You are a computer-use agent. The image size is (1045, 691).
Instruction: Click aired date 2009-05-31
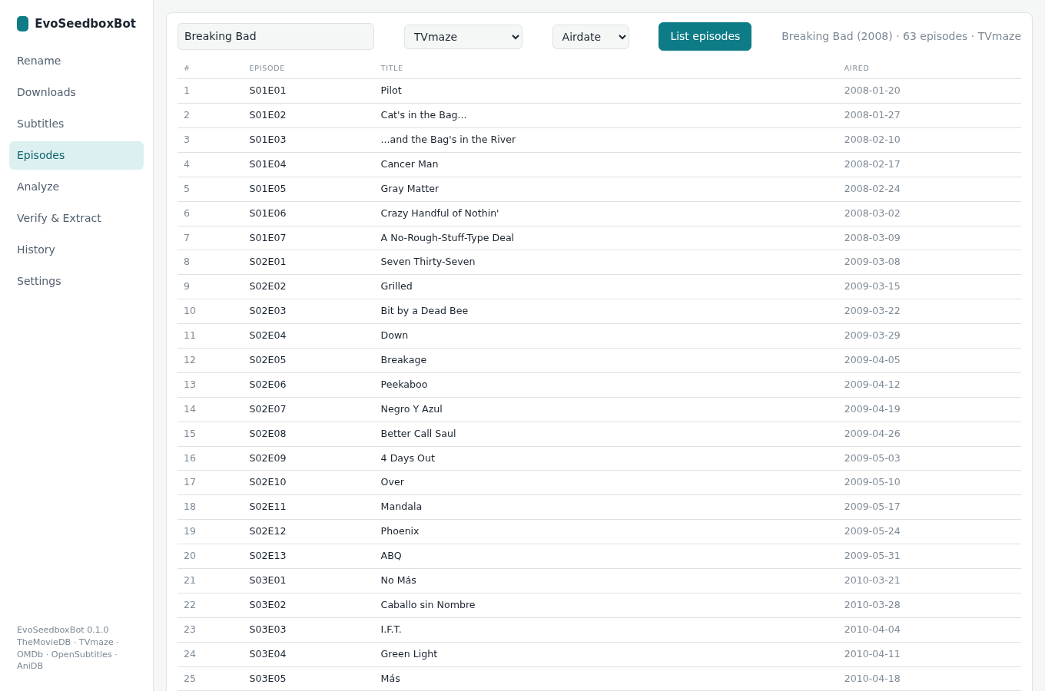point(872,556)
